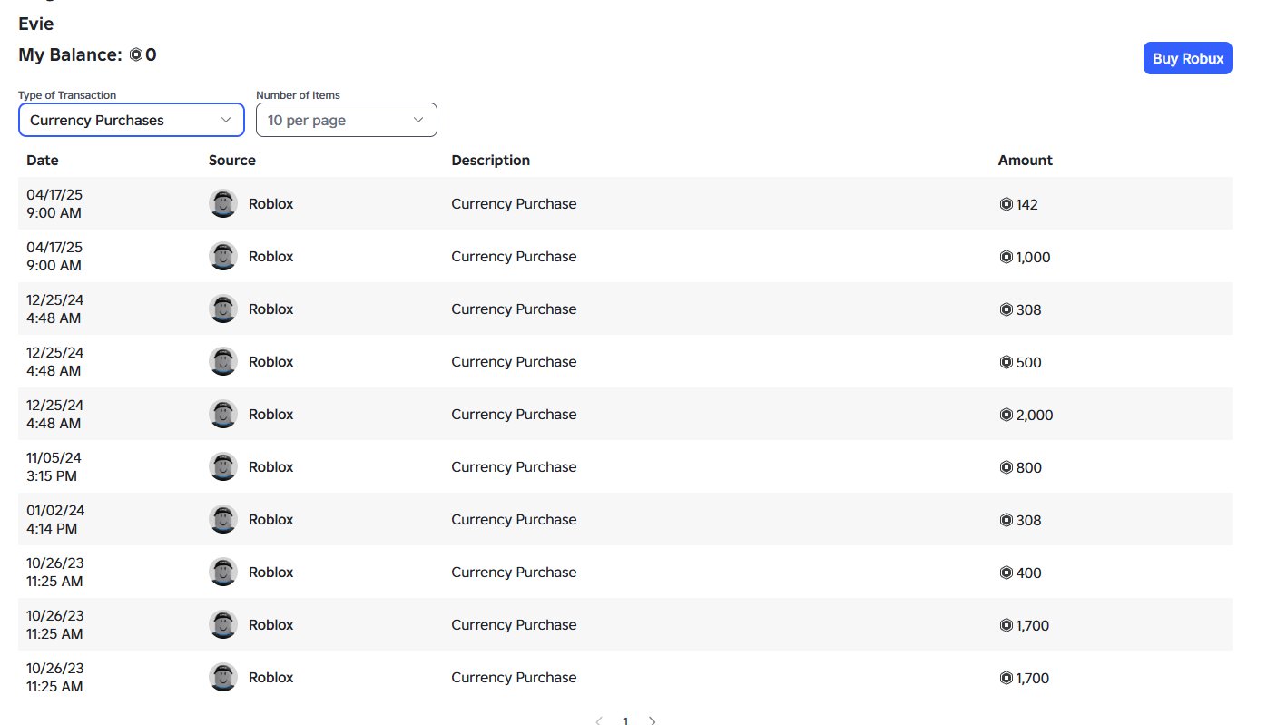Click the Description column header
The width and height of the screenshot is (1267, 725).
pos(491,160)
